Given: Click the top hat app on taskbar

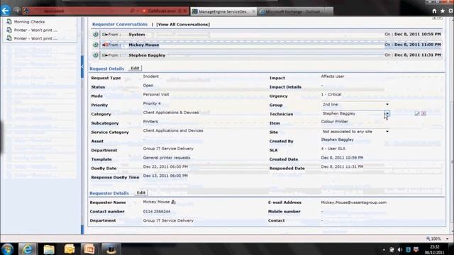Looking at the screenshot, I should [x=111, y=249].
